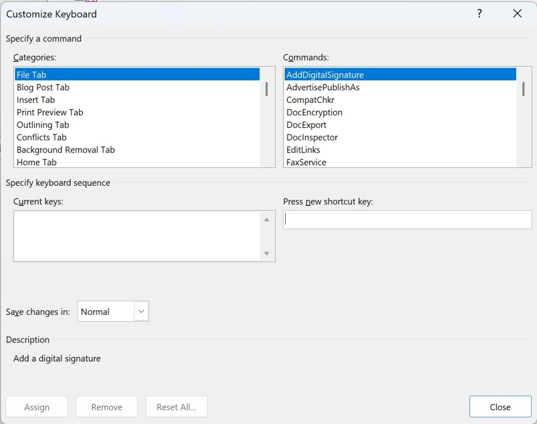The width and height of the screenshot is (537, 424).
Task: Select the AdvertisePublishAs command
Action: [323, 87]
